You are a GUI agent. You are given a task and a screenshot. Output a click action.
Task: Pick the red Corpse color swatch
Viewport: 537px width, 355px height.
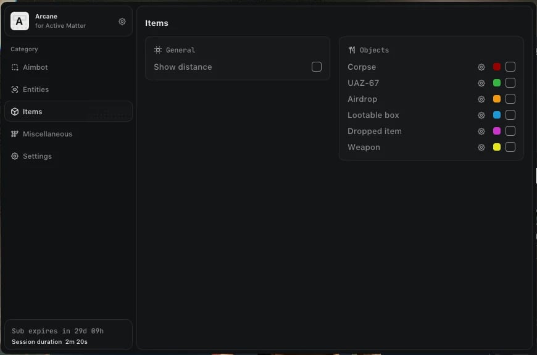(x=497, y=67)
